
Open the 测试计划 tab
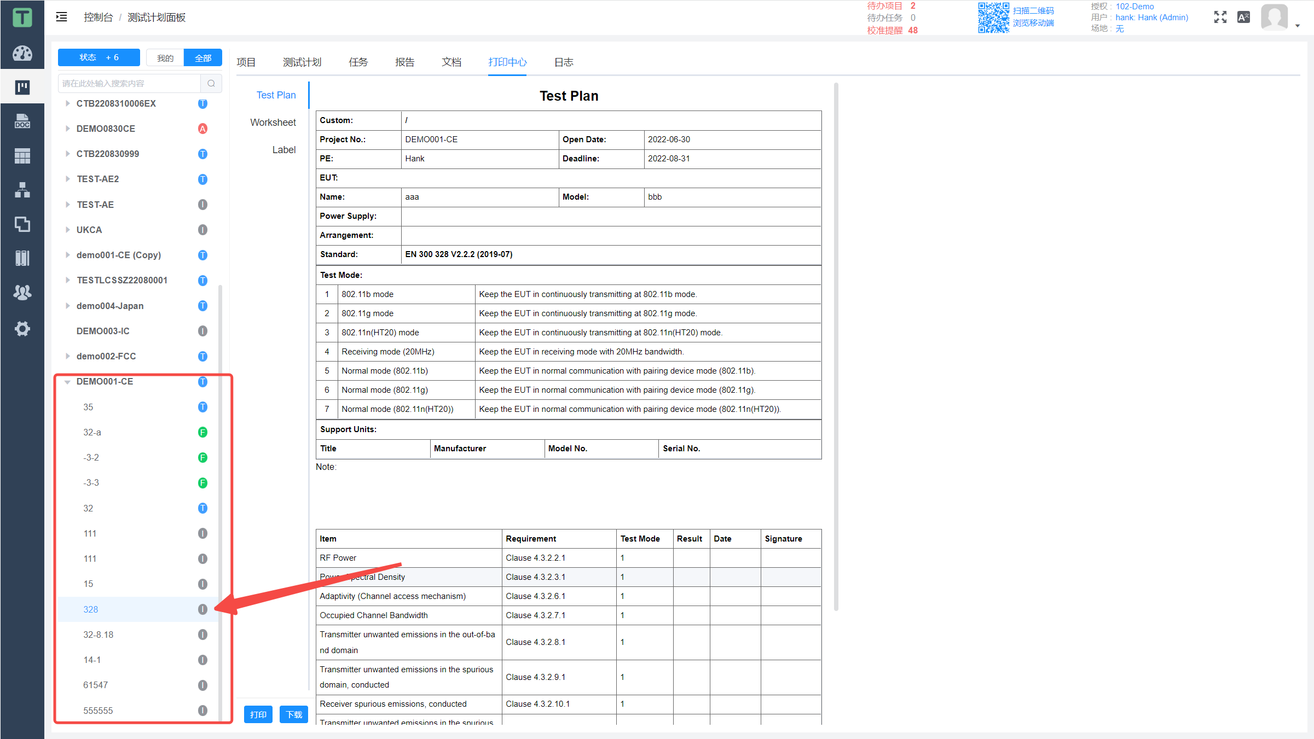[x=302, y=62]
